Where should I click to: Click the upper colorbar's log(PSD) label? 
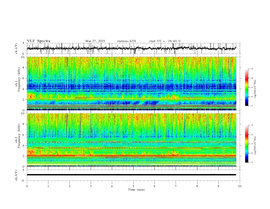point(255,89)
